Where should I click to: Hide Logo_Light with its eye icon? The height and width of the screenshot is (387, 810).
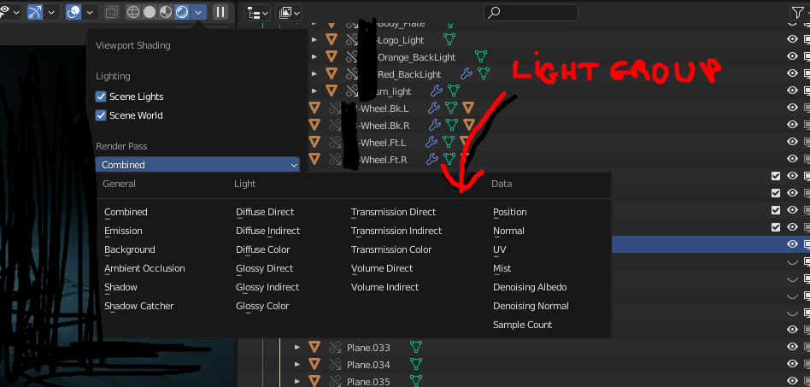click(x=792, y=39)
